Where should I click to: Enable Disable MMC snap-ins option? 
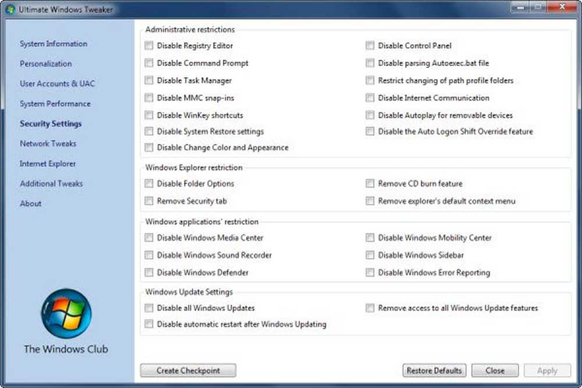click(x=149, y=98)
